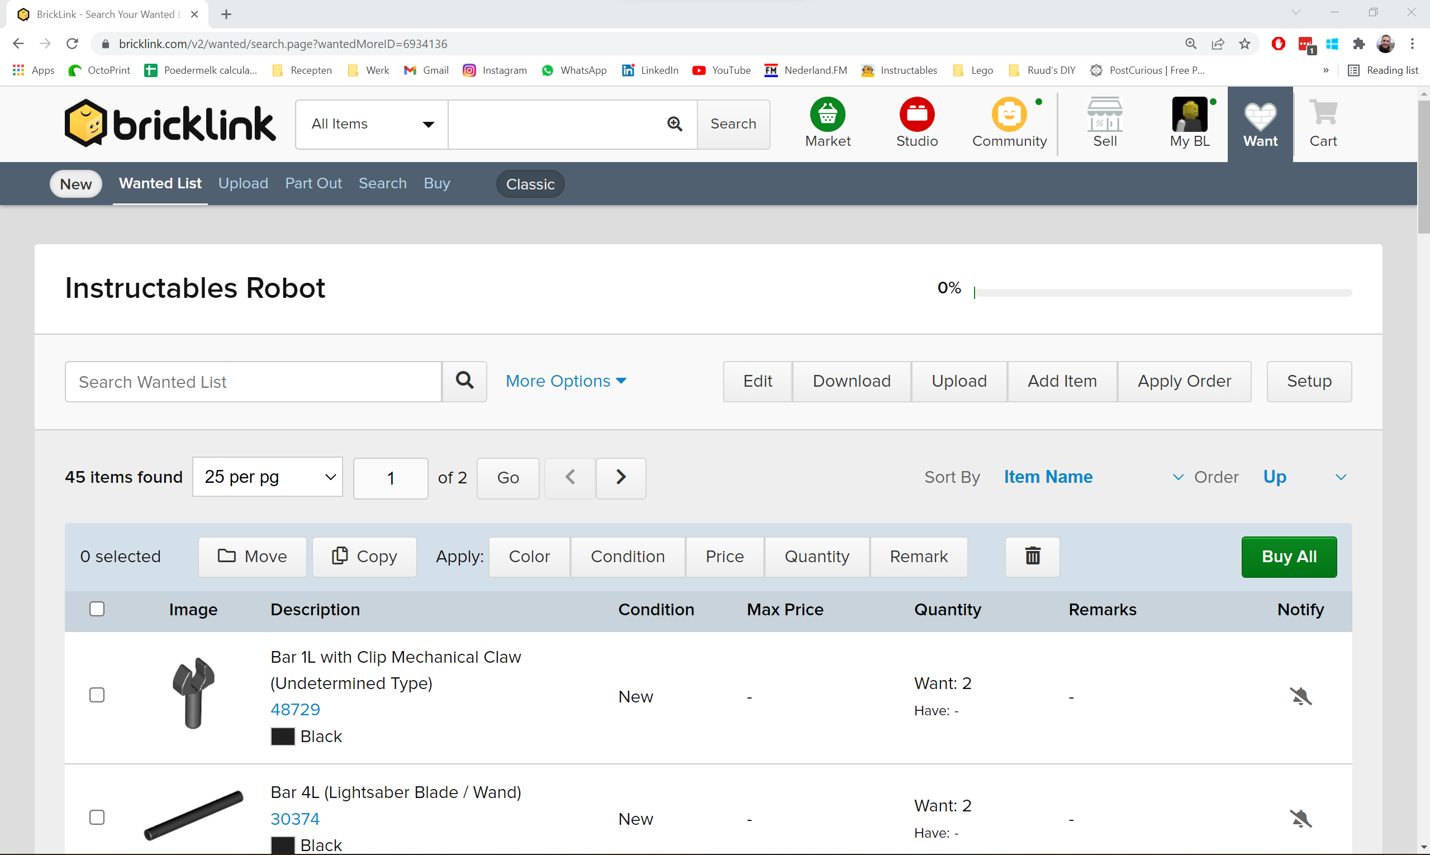This screenshot has height=855, width=1430.
Task: Open Sort By Item Name dropdown
Action: tap(1092, 477)
